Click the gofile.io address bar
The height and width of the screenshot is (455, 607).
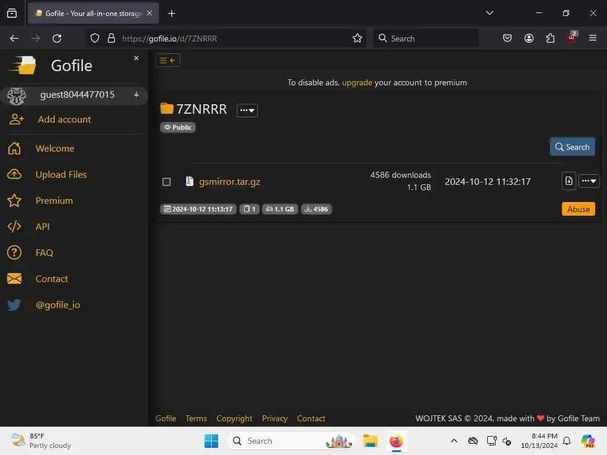[x=226, y=39]
